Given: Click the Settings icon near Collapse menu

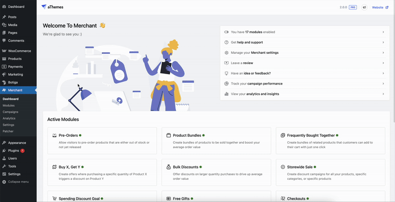Looking at the screenshot, I should coord(4,174).
